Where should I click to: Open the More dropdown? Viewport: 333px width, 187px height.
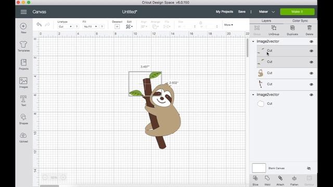pyautogui.click(x=228, y=25)
